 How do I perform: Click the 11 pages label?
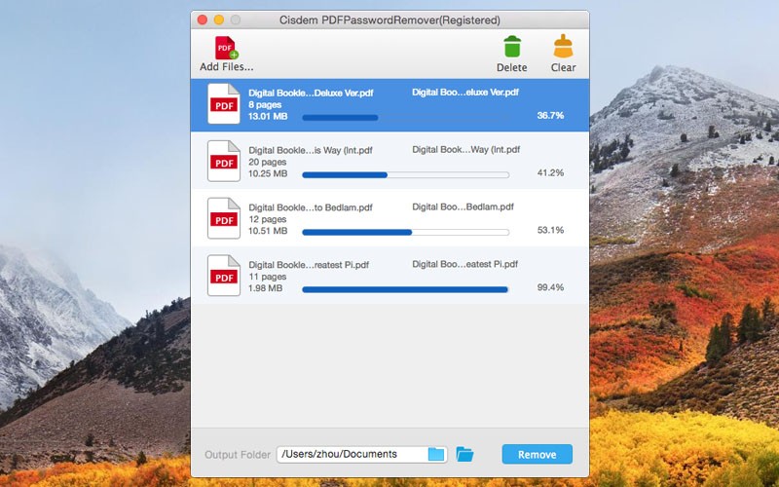click(x=267, y=277)
